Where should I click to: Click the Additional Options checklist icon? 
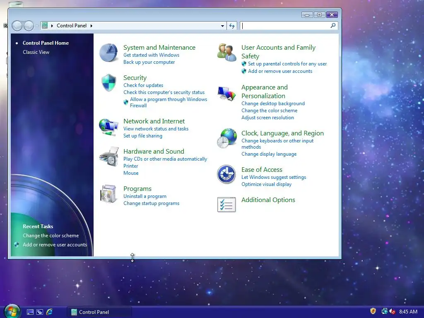226,205
